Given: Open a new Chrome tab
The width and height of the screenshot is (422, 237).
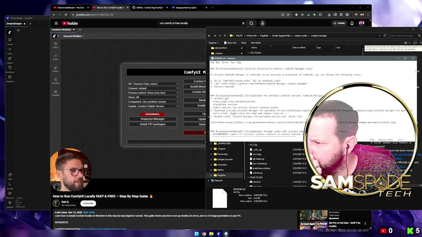Looking at the screenshot, I should (212, 8).
